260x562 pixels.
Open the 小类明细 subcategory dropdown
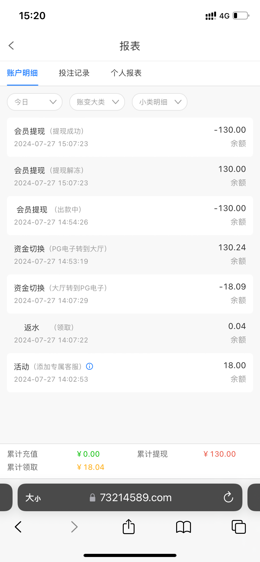160,102
